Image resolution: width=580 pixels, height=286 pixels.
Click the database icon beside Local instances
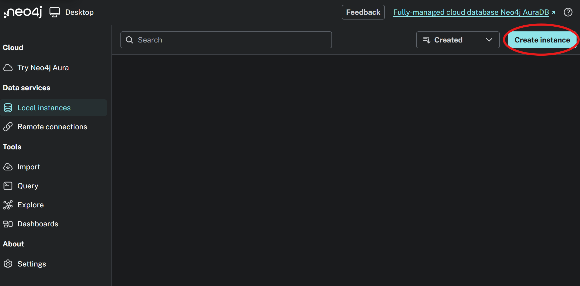click(x=8, y=108)
